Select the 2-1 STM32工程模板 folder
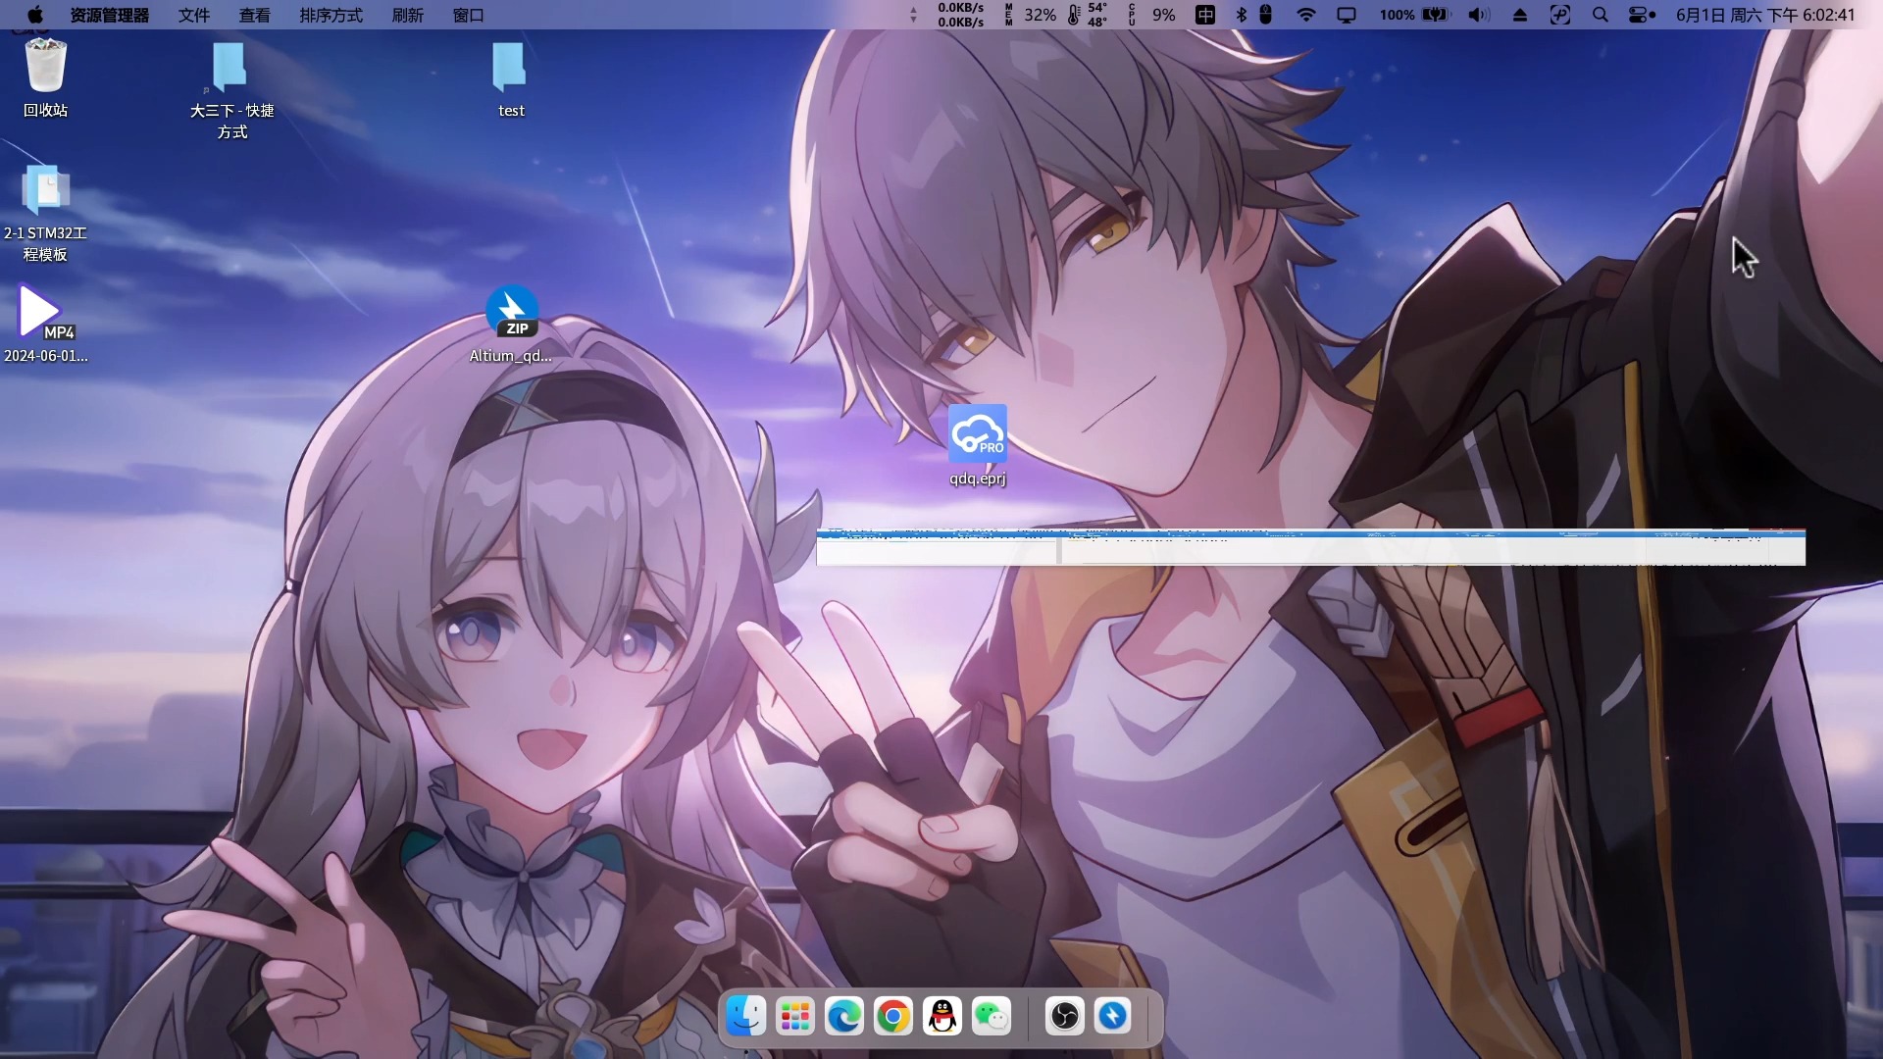 click(x=45, y=214)
